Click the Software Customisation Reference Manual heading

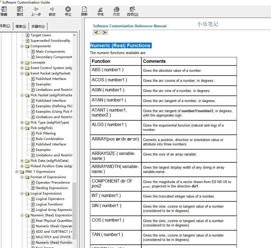pos(130,26)
